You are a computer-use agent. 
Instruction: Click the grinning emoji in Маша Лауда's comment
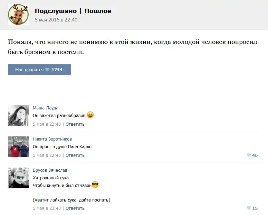tap(90, 115)
